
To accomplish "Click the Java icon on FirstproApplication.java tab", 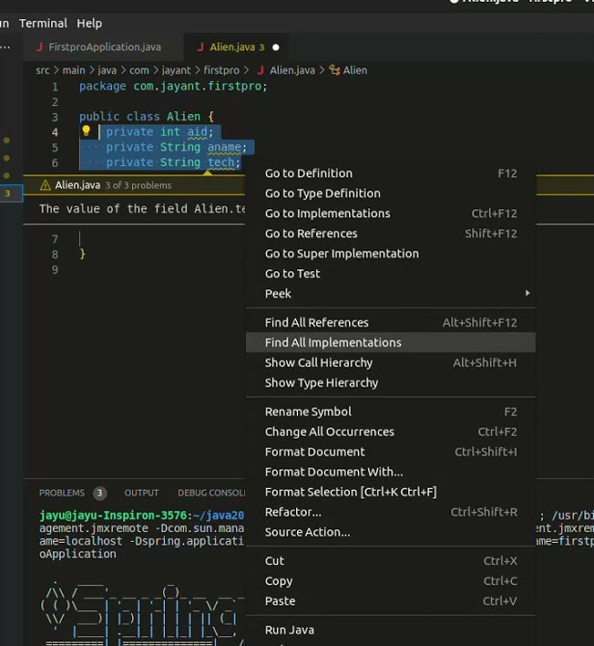I will [39, 47].
